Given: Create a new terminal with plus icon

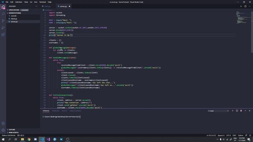Looking at the screenshot, I should (x=232, y=111).
